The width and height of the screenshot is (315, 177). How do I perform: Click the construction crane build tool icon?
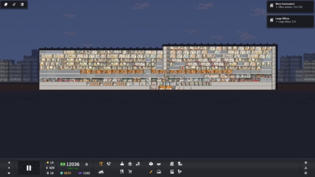(101, 164)
